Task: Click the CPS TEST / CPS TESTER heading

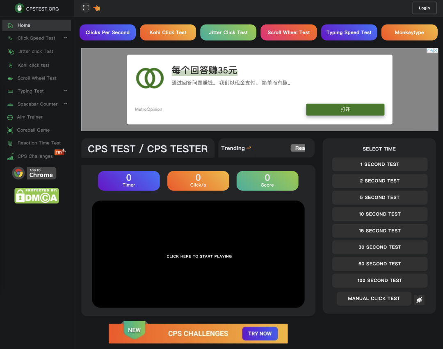Action: pos(148,149)
